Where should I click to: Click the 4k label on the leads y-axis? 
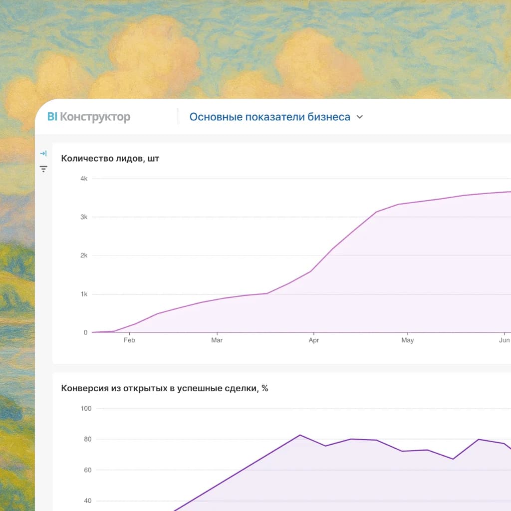[x=84, y=178]
